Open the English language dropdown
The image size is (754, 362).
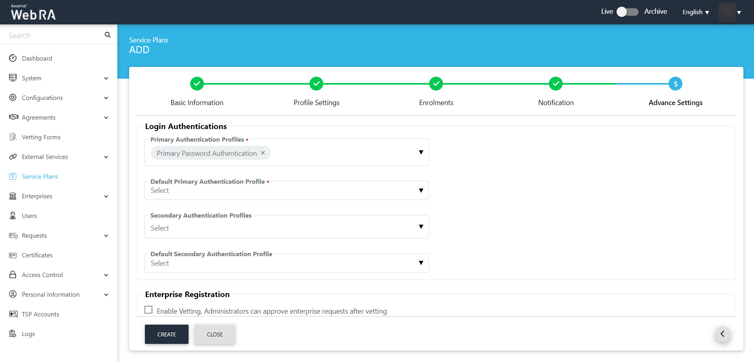pyautogui.click(x=695, y=12)
